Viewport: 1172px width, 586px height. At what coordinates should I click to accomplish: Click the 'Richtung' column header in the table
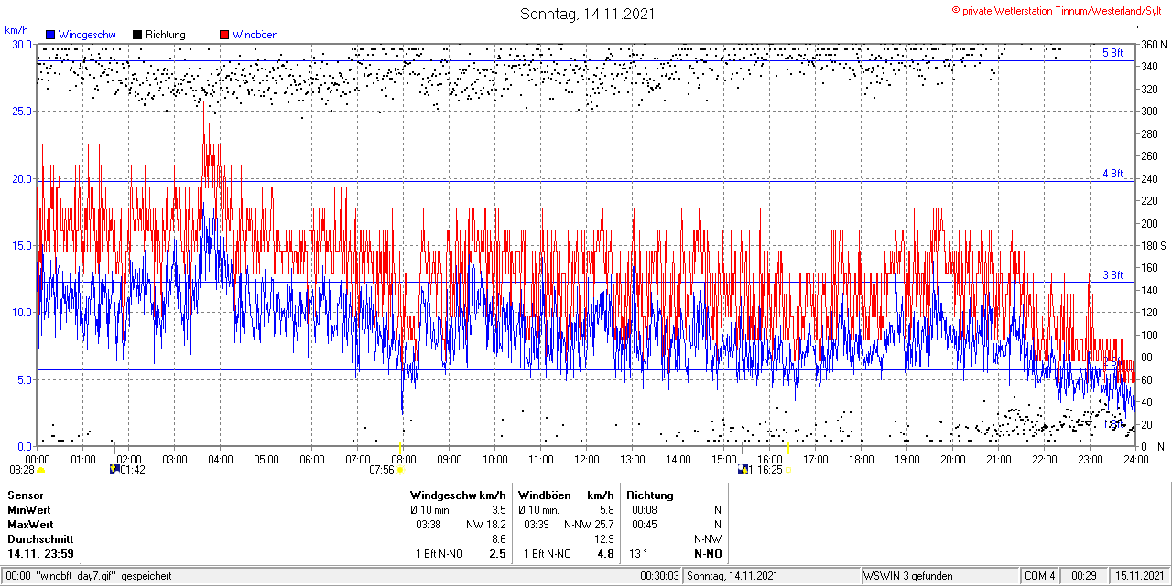(650, 495)
